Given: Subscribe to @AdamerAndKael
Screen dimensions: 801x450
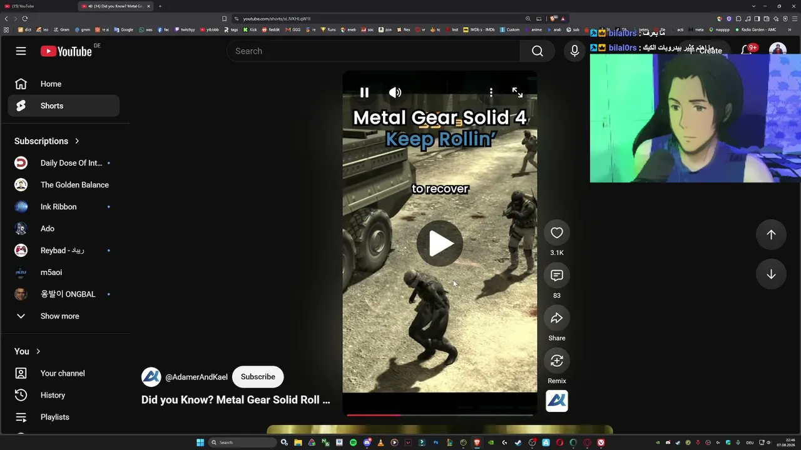Looking at the screenshot, I should (x=258, y=377).
